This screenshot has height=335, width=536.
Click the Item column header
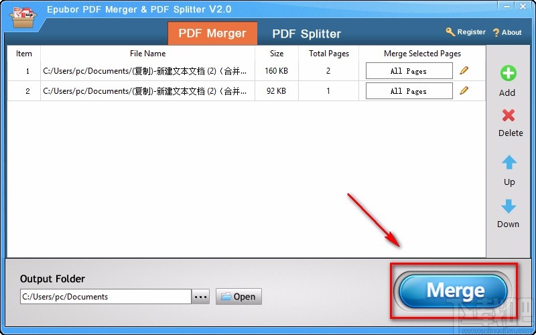(24, 54)
